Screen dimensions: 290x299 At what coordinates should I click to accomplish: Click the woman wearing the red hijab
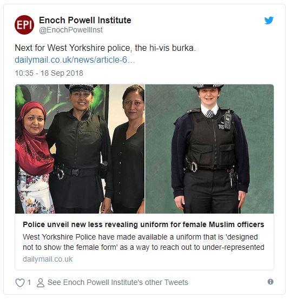(x=34, y=156)
